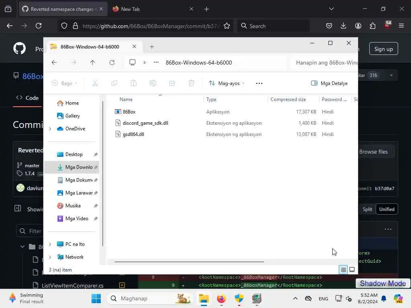Sort by the Type column header
The width and height of the screenshot is (411, 308).
[211, 99]
